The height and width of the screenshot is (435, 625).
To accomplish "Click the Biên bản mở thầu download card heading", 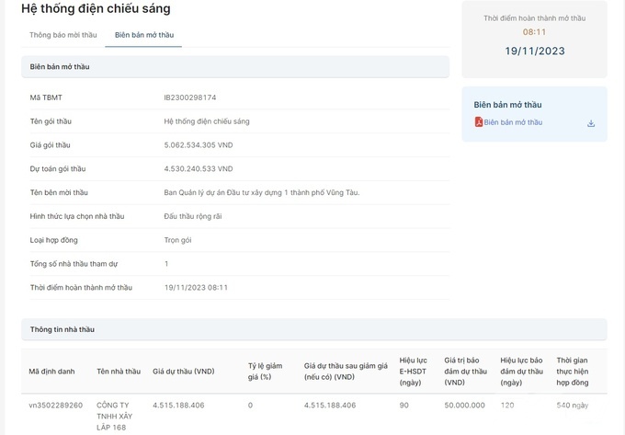I will [507, 105].
